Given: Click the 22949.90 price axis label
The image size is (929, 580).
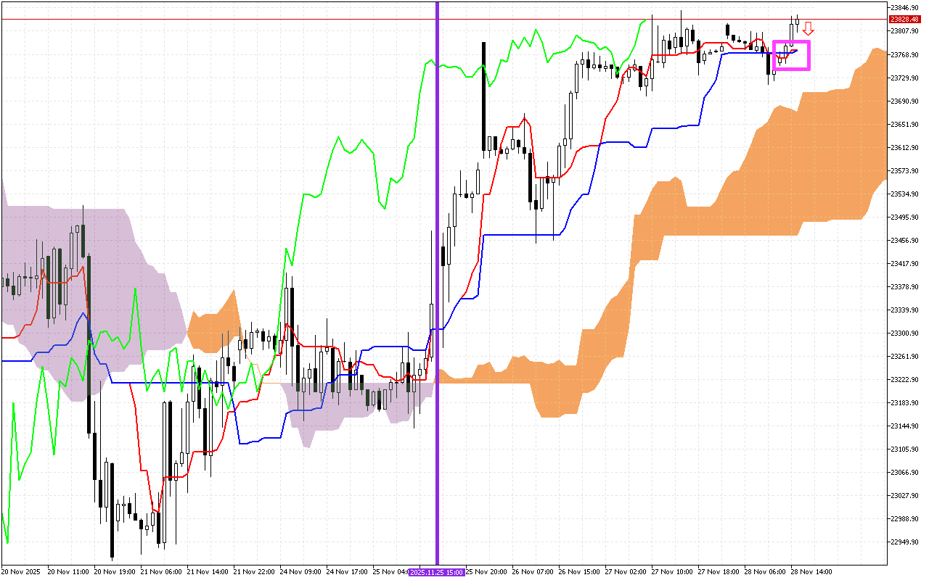Looking at the screenshot, I should [x=904, y=542].
